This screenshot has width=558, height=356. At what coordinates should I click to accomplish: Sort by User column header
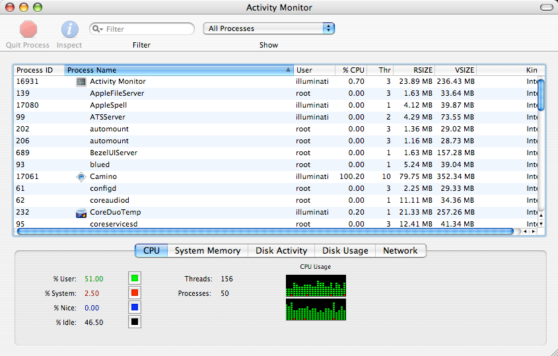tap(314, 70)
